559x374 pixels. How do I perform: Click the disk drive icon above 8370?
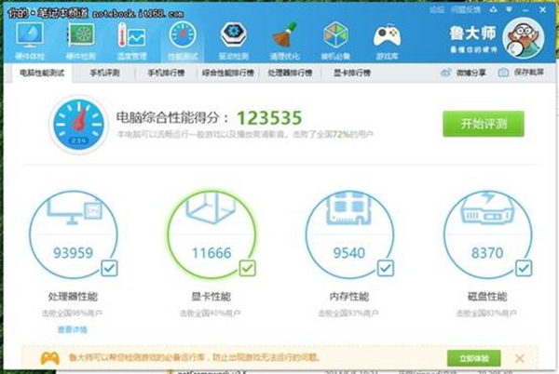coord(487,209)
